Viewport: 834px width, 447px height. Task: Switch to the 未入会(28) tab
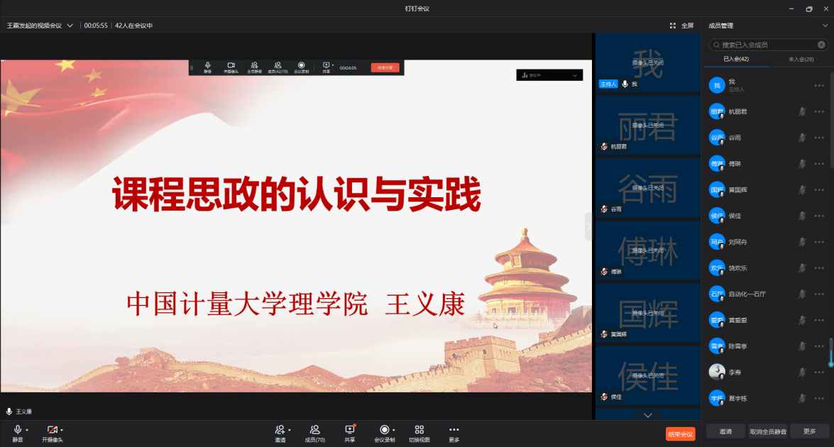point(801,59)
